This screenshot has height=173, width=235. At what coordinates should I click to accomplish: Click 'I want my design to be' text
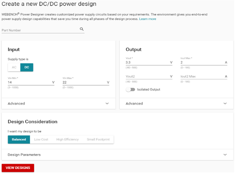tap(25, 131)
